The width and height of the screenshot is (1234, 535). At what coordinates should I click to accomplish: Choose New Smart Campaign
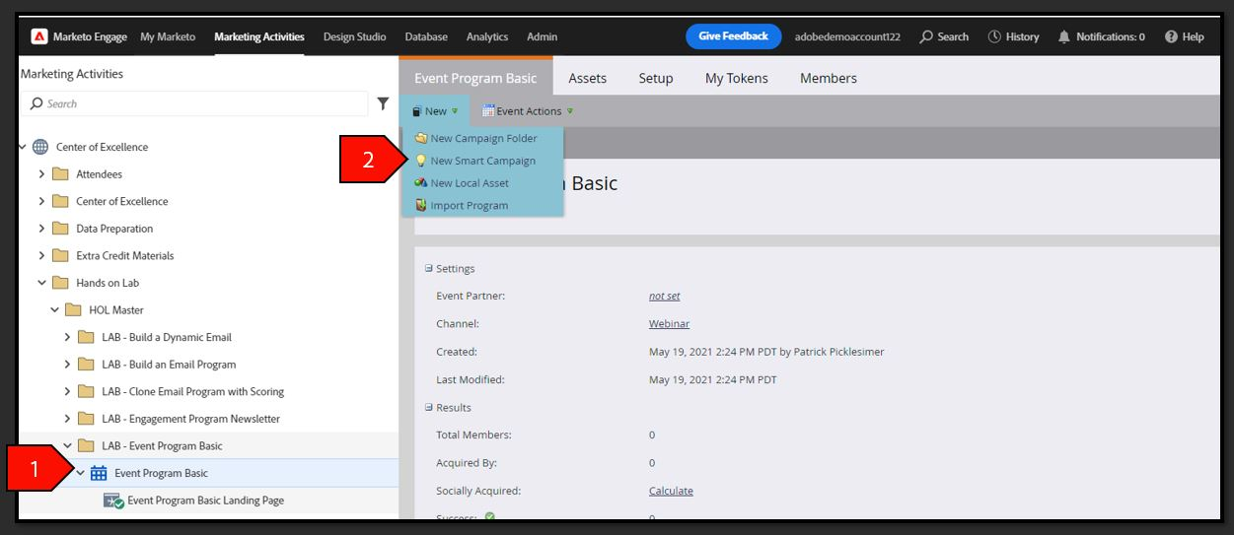482,161
